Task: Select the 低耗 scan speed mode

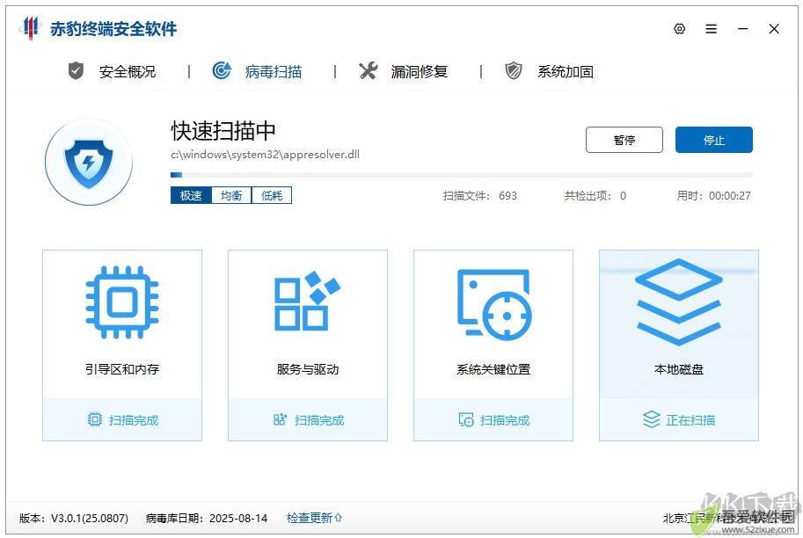Action: pyautogui.click(x=272, y=195)
